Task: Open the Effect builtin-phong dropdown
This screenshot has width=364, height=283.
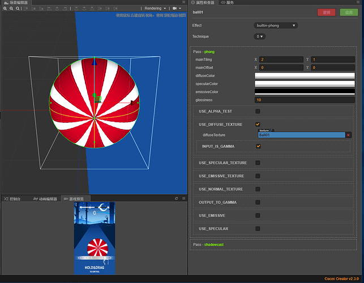Action: tap(276, 25)
